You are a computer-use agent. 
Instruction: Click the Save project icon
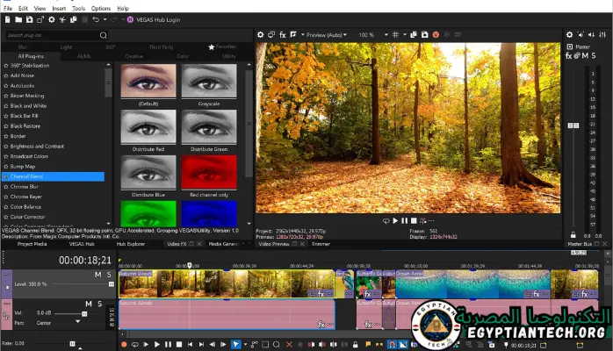pyautogui.click(x=29, y=18)
